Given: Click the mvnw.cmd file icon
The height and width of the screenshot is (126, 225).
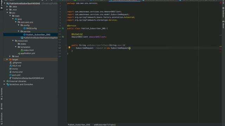Looking at the screenshot, I should pyautogui.click(x=11, y=72).
